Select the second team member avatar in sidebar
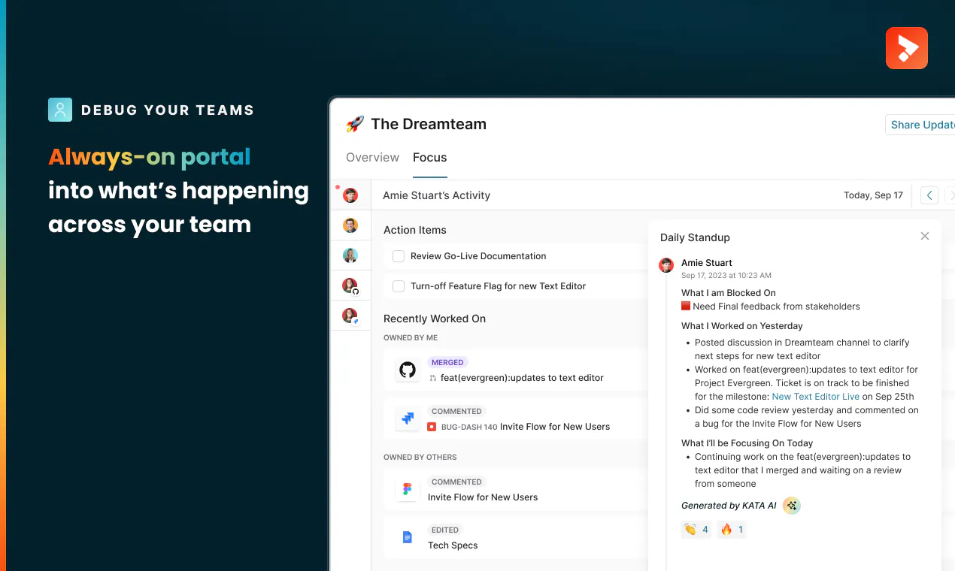The image size is (955, 571). 350,225
